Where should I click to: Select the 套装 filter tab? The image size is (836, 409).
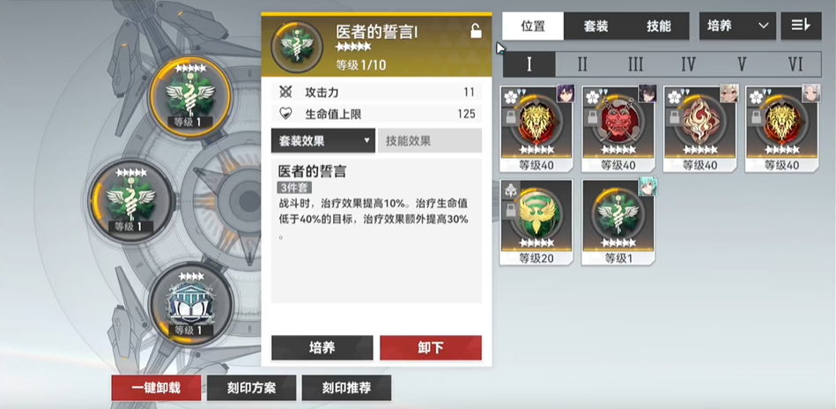(596, 26)
